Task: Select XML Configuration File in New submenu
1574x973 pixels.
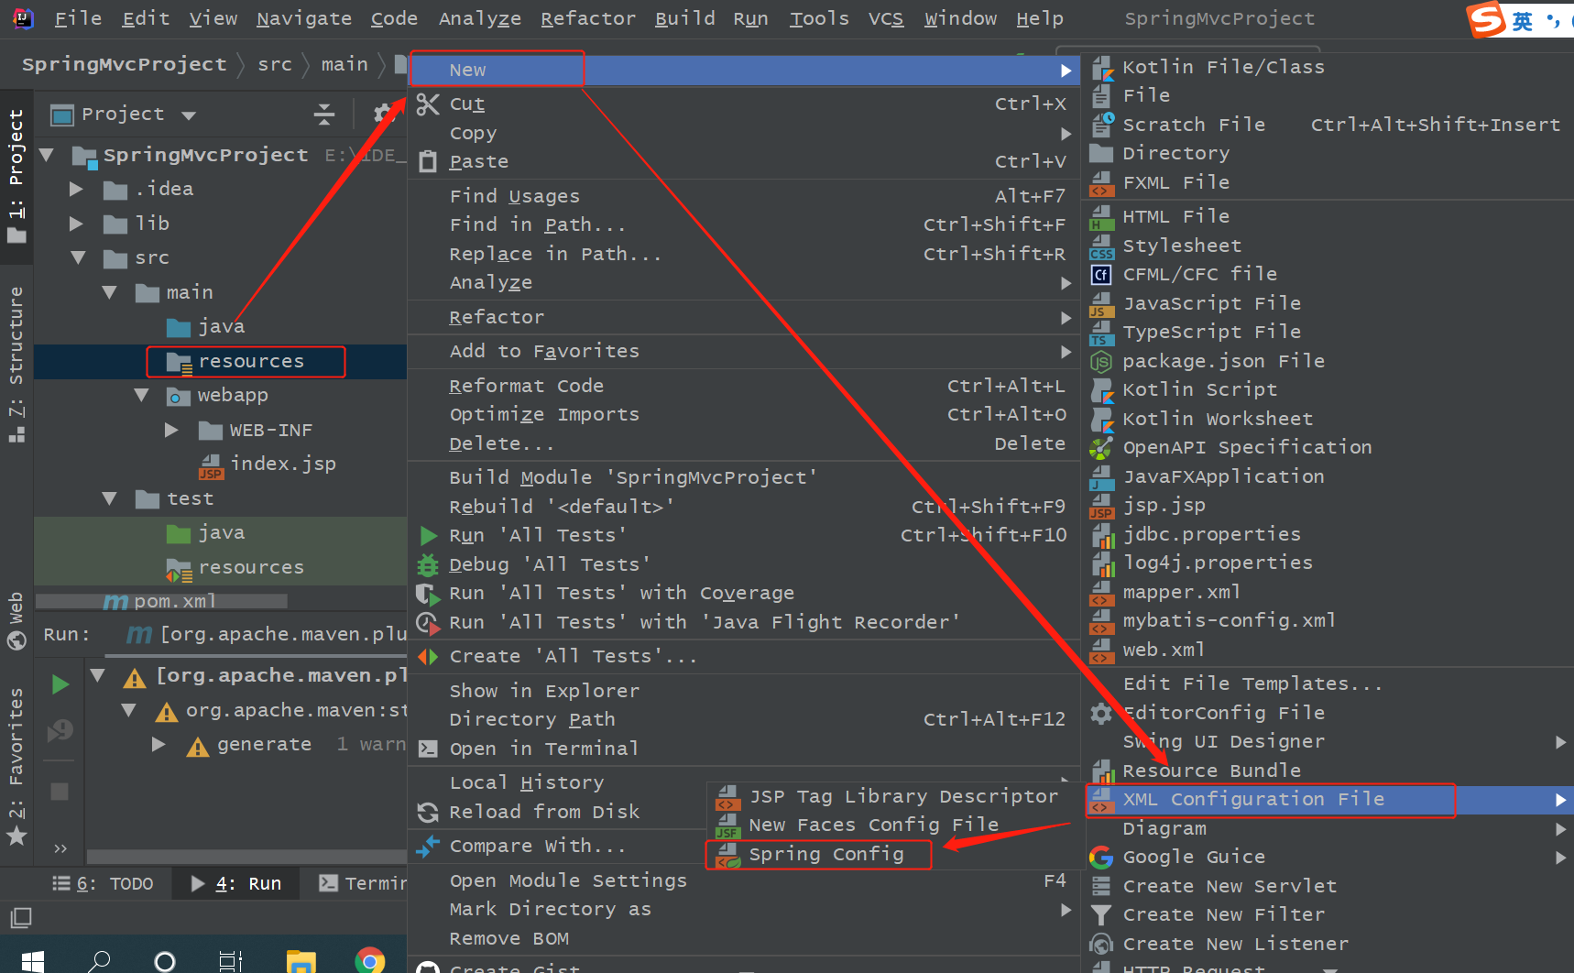Action: [x=1328, y=800]
